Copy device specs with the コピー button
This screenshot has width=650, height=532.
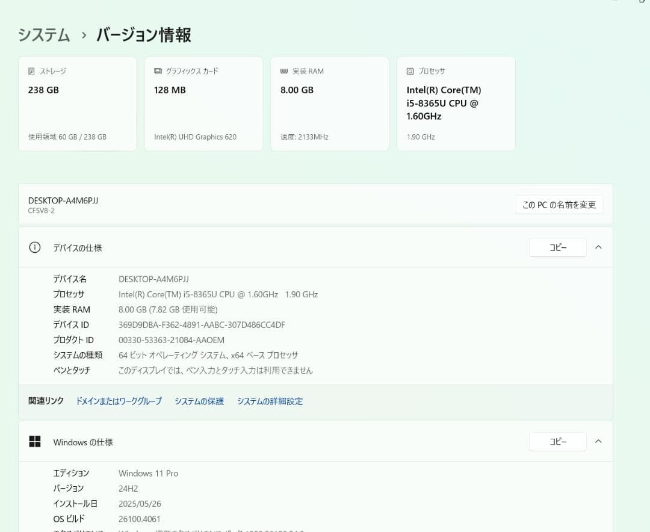tap(557, 247)
